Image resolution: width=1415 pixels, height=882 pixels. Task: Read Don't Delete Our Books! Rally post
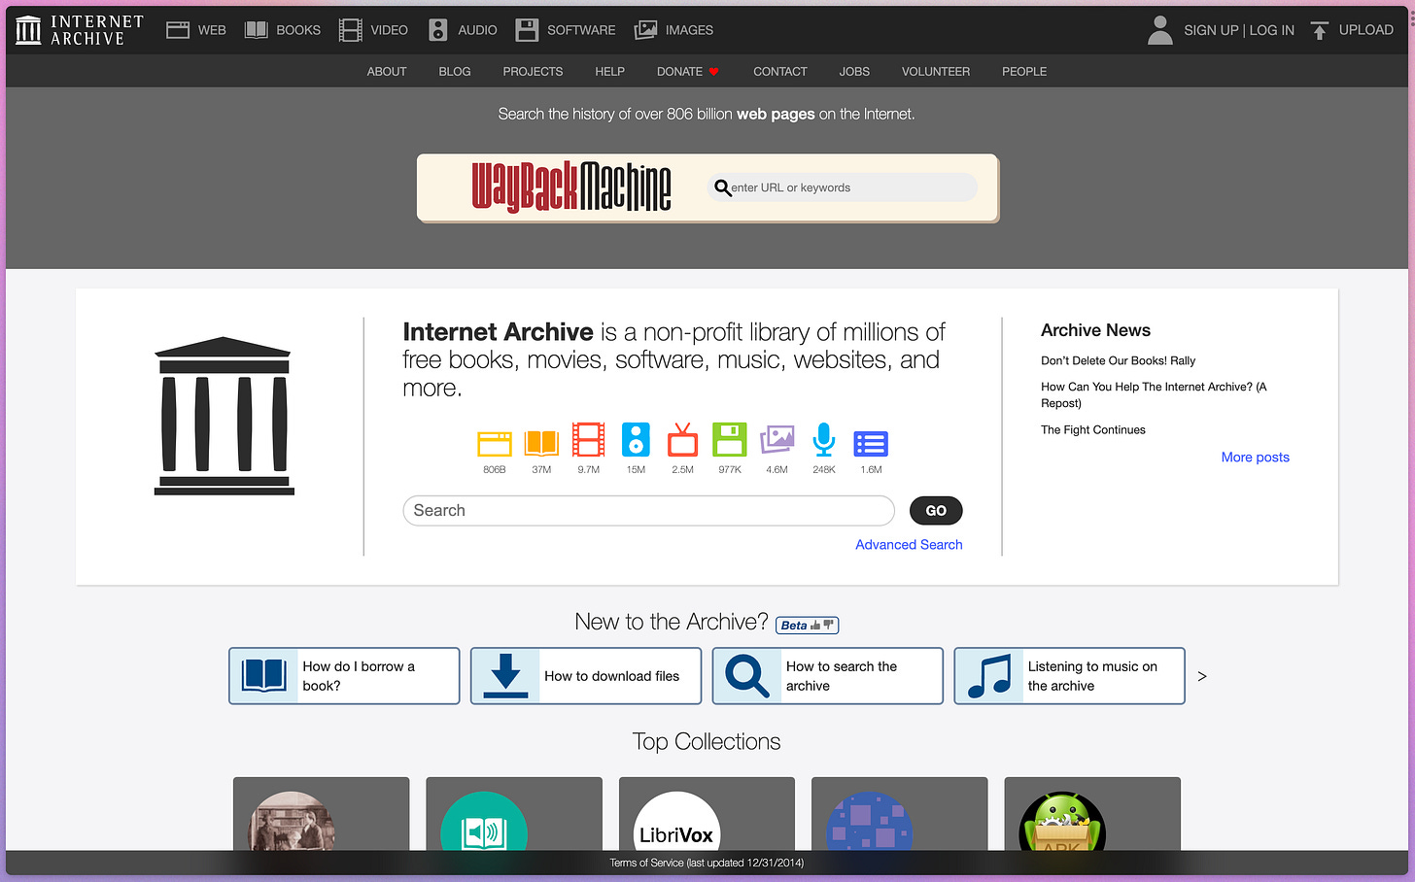(1118, 360)
